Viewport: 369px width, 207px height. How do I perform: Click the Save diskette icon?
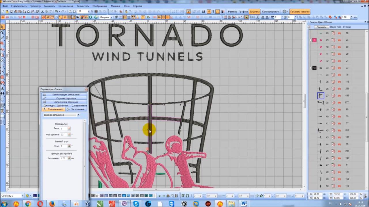click(x=12, y=11)
